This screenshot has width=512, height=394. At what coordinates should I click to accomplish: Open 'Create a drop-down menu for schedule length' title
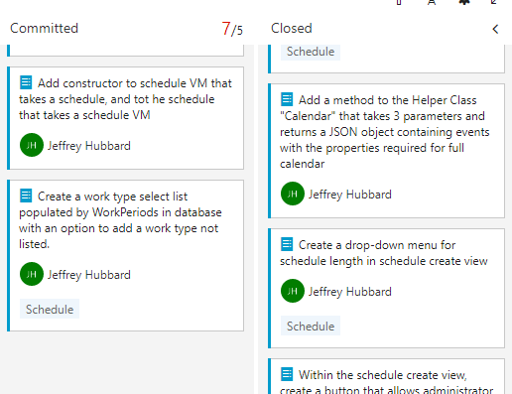pos(384,253)
